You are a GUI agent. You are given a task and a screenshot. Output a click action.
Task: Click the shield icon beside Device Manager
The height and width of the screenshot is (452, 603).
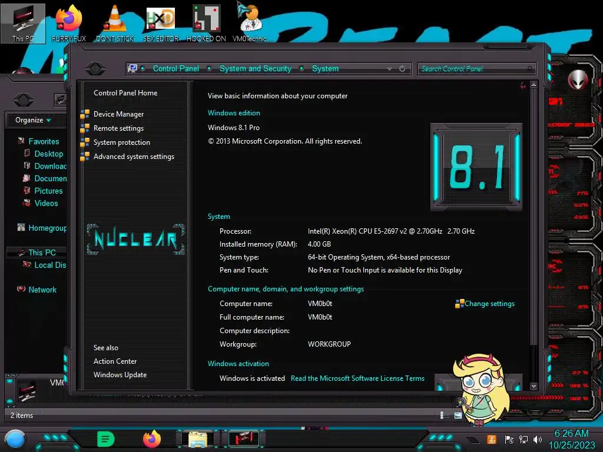click(85, 114)
